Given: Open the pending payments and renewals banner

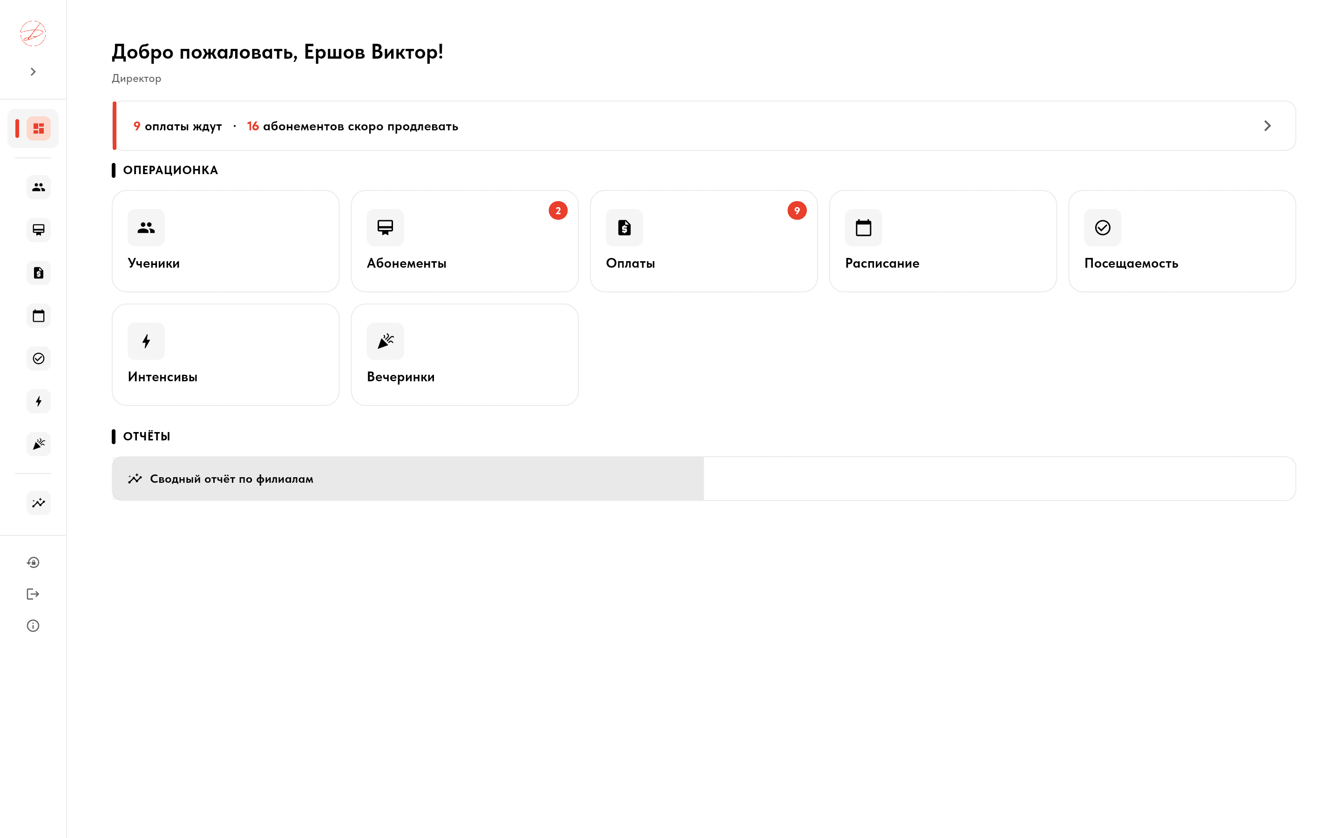Looking at the screenshot, I should pos(704,126).
